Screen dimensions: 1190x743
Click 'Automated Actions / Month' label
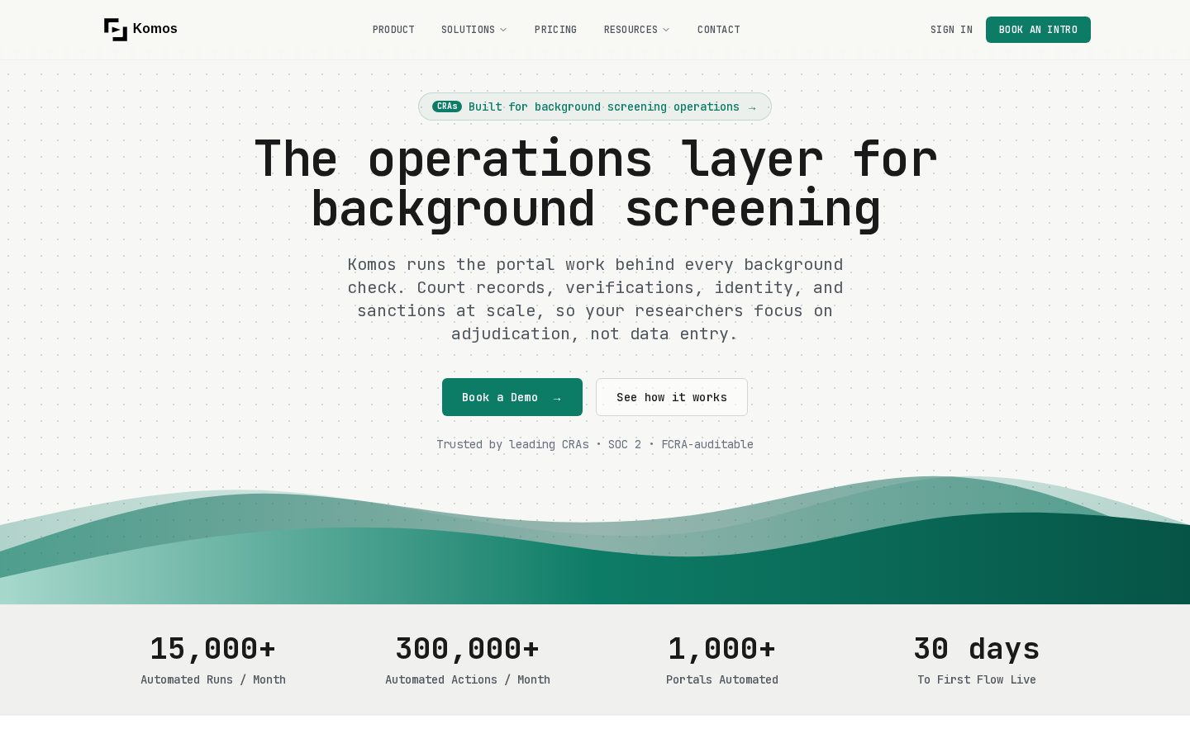(468, 679)
